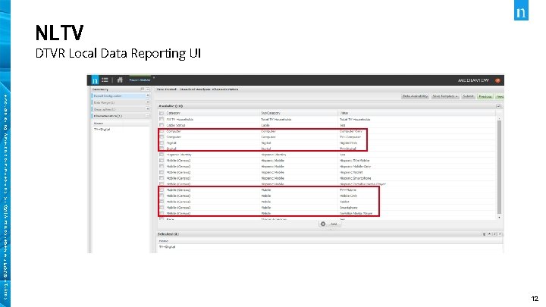This screenshot has width=546, height=307.
Task: Check the Hispanic Identity row checkbox
Action: point(162,155)
